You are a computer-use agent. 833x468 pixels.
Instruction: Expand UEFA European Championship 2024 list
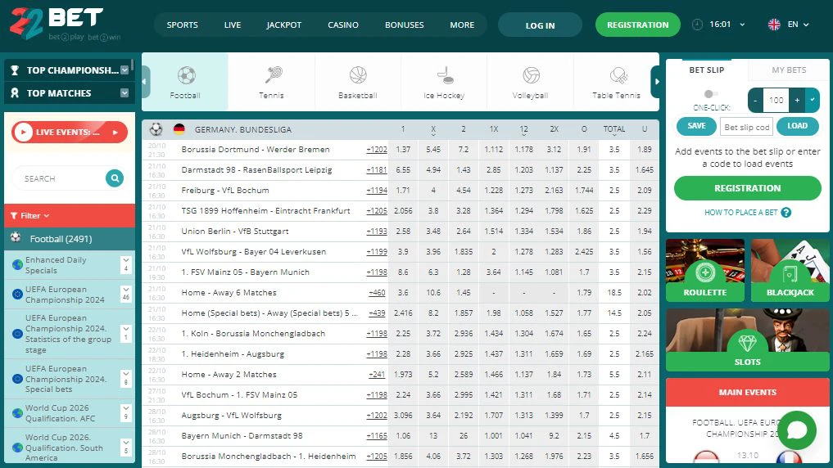coord(126,294)
